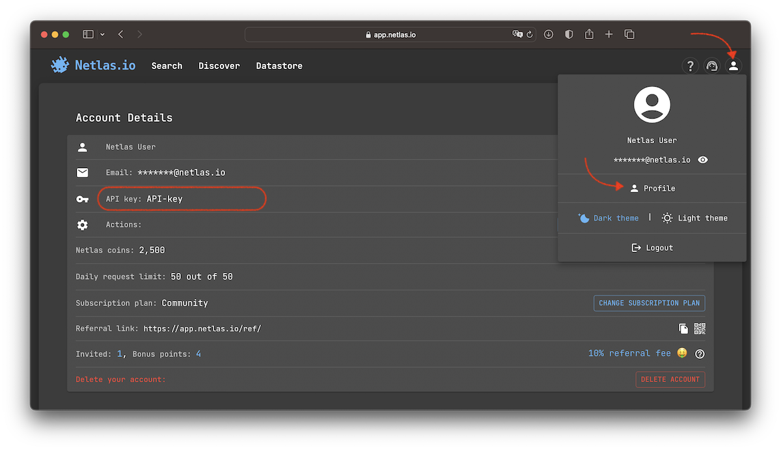The height and width of the screenshot is (450, 781).
Task: Click the app.netlas.io address bar
Action: click(390, 34)
